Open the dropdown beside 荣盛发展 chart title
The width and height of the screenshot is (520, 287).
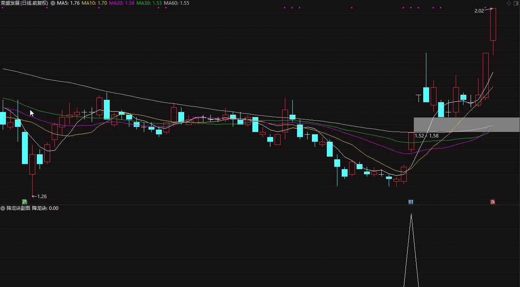(x=53, y=3)
